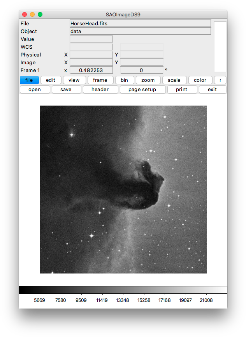Click the grayscale colorbar at the bottom
Viewport: 246px width, 337px height.
point(123,290)
